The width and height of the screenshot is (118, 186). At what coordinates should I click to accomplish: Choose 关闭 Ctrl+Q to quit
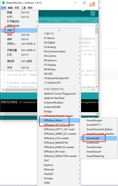click(x=19, y=68)
